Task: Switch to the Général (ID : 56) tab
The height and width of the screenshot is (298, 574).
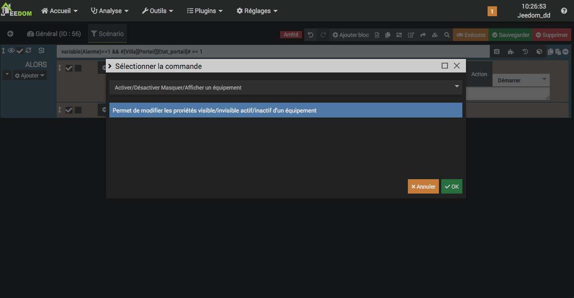Action: (54, 34)
